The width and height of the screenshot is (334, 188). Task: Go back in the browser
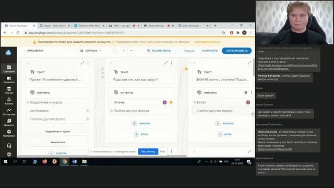[5, 32]
